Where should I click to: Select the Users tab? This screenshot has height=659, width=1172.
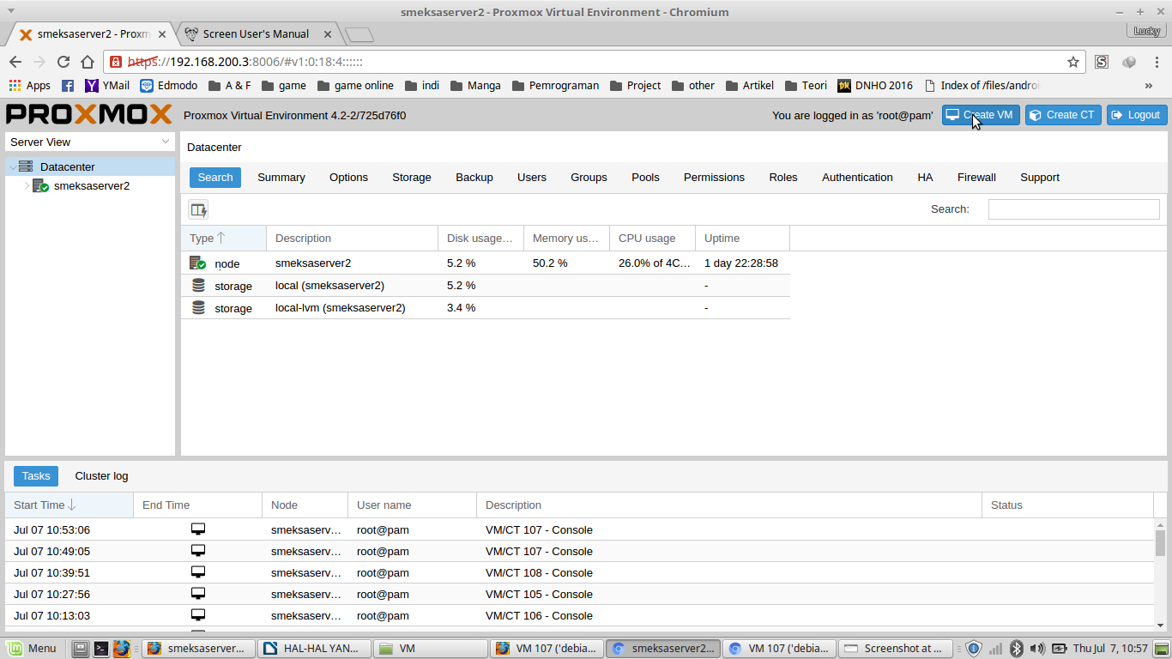(x=532, y=178)
